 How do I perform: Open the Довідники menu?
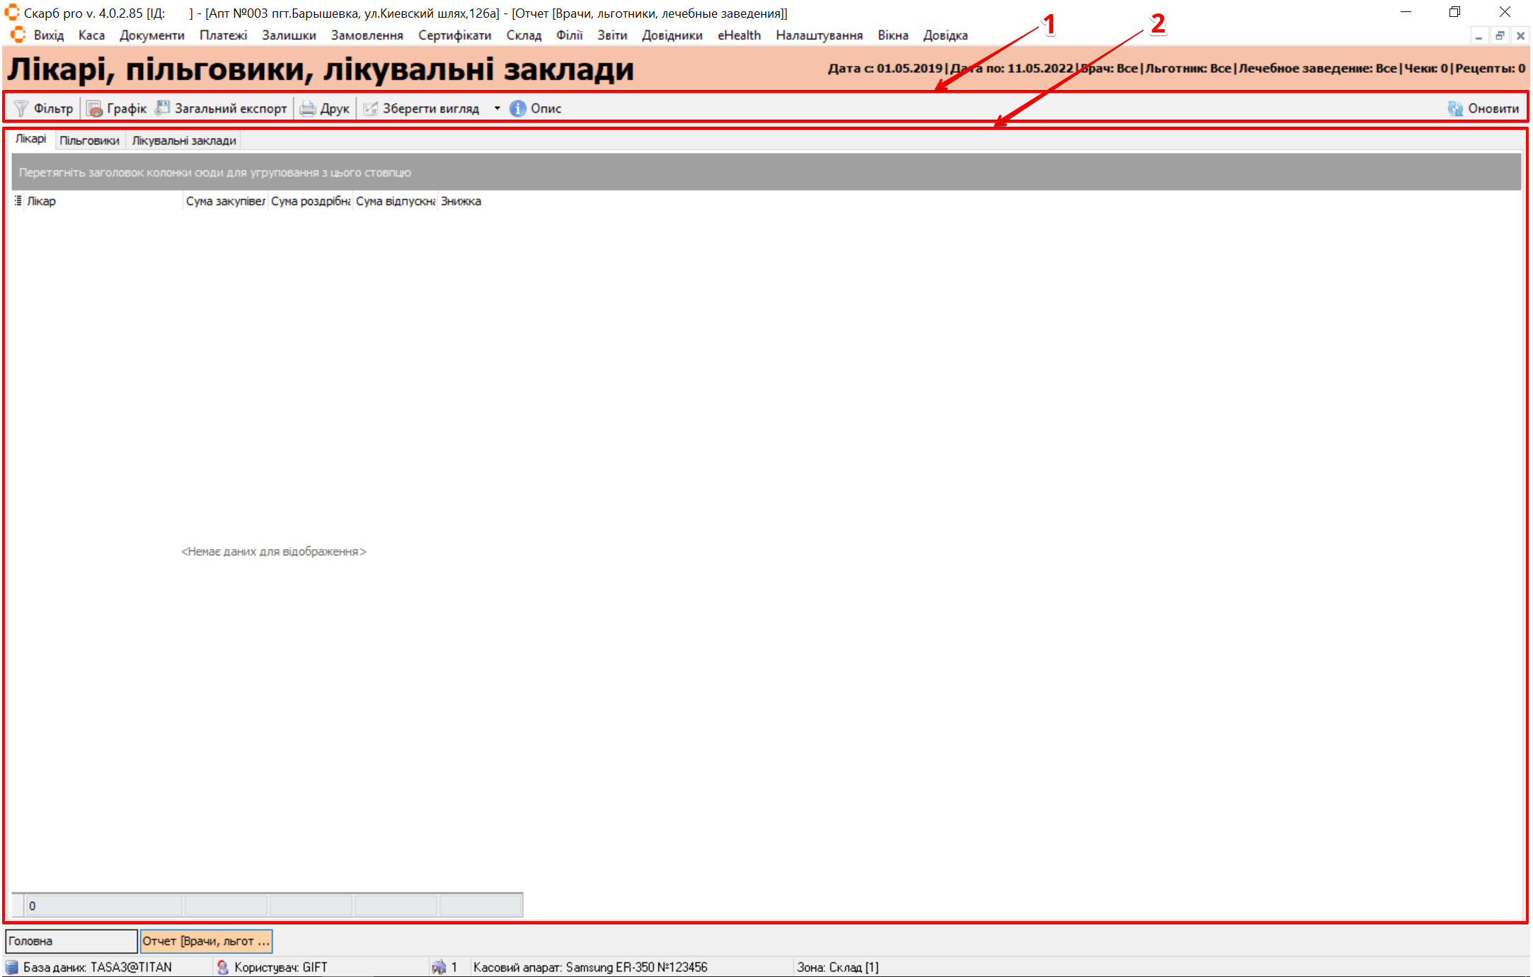[x=672, y=35]
